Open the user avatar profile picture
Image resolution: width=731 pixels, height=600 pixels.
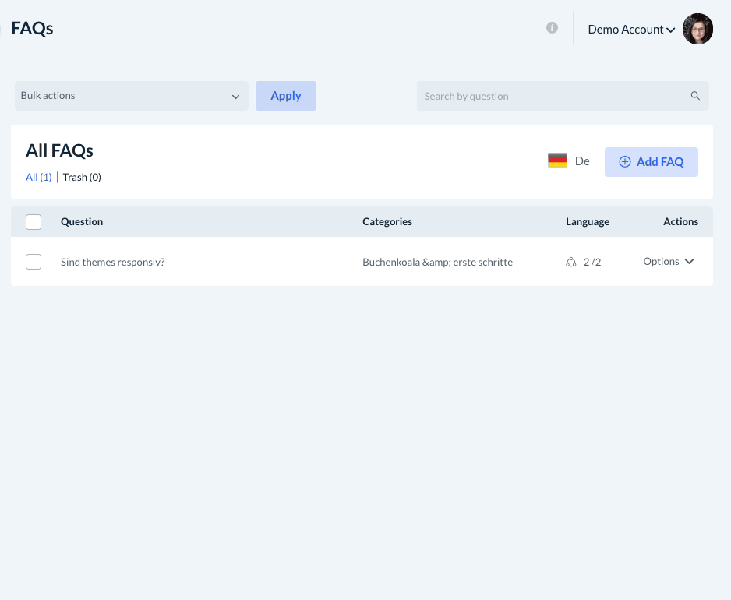[x=697, y=29]
